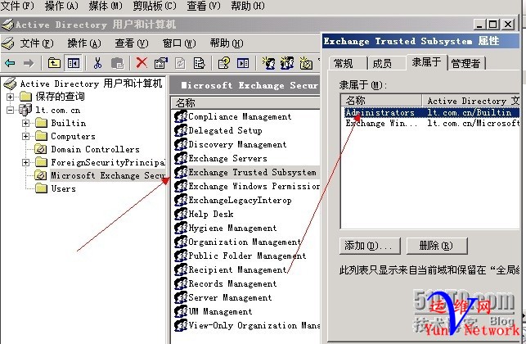Click the Back arrow toolbar icon

(x=10, y=63)
